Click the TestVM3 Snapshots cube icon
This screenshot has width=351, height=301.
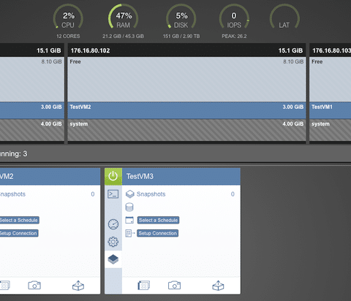(x=130, y=194)
